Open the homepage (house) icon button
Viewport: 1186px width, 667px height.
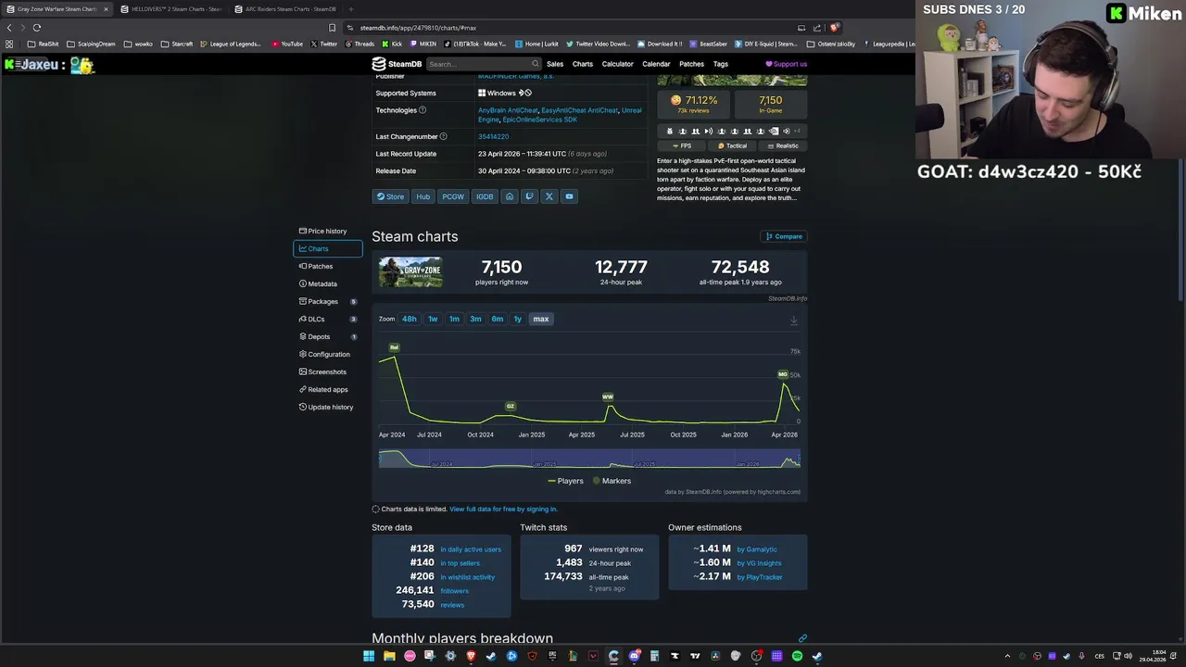click(x=509, y=196)
